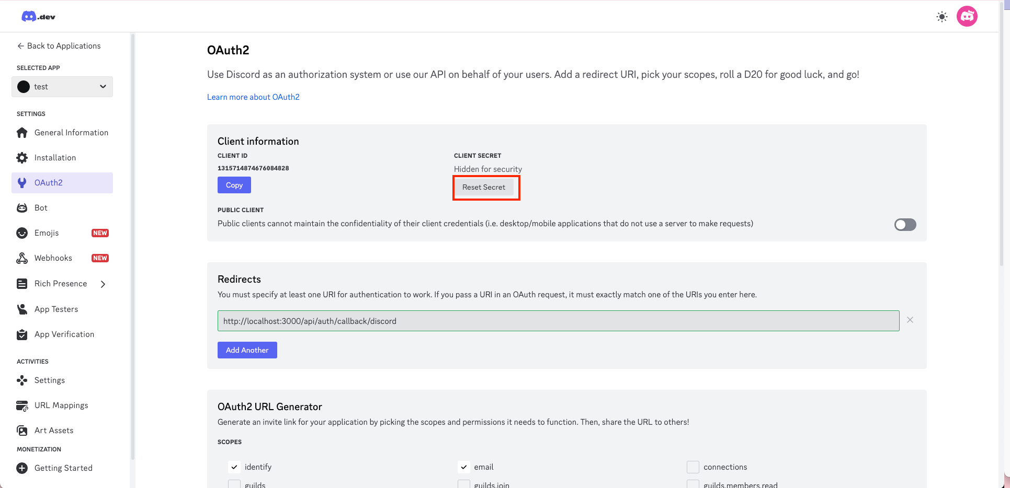Click the OAuth2 URL Generator heading
Screen dimensions: 1010x488
(270, 407)
